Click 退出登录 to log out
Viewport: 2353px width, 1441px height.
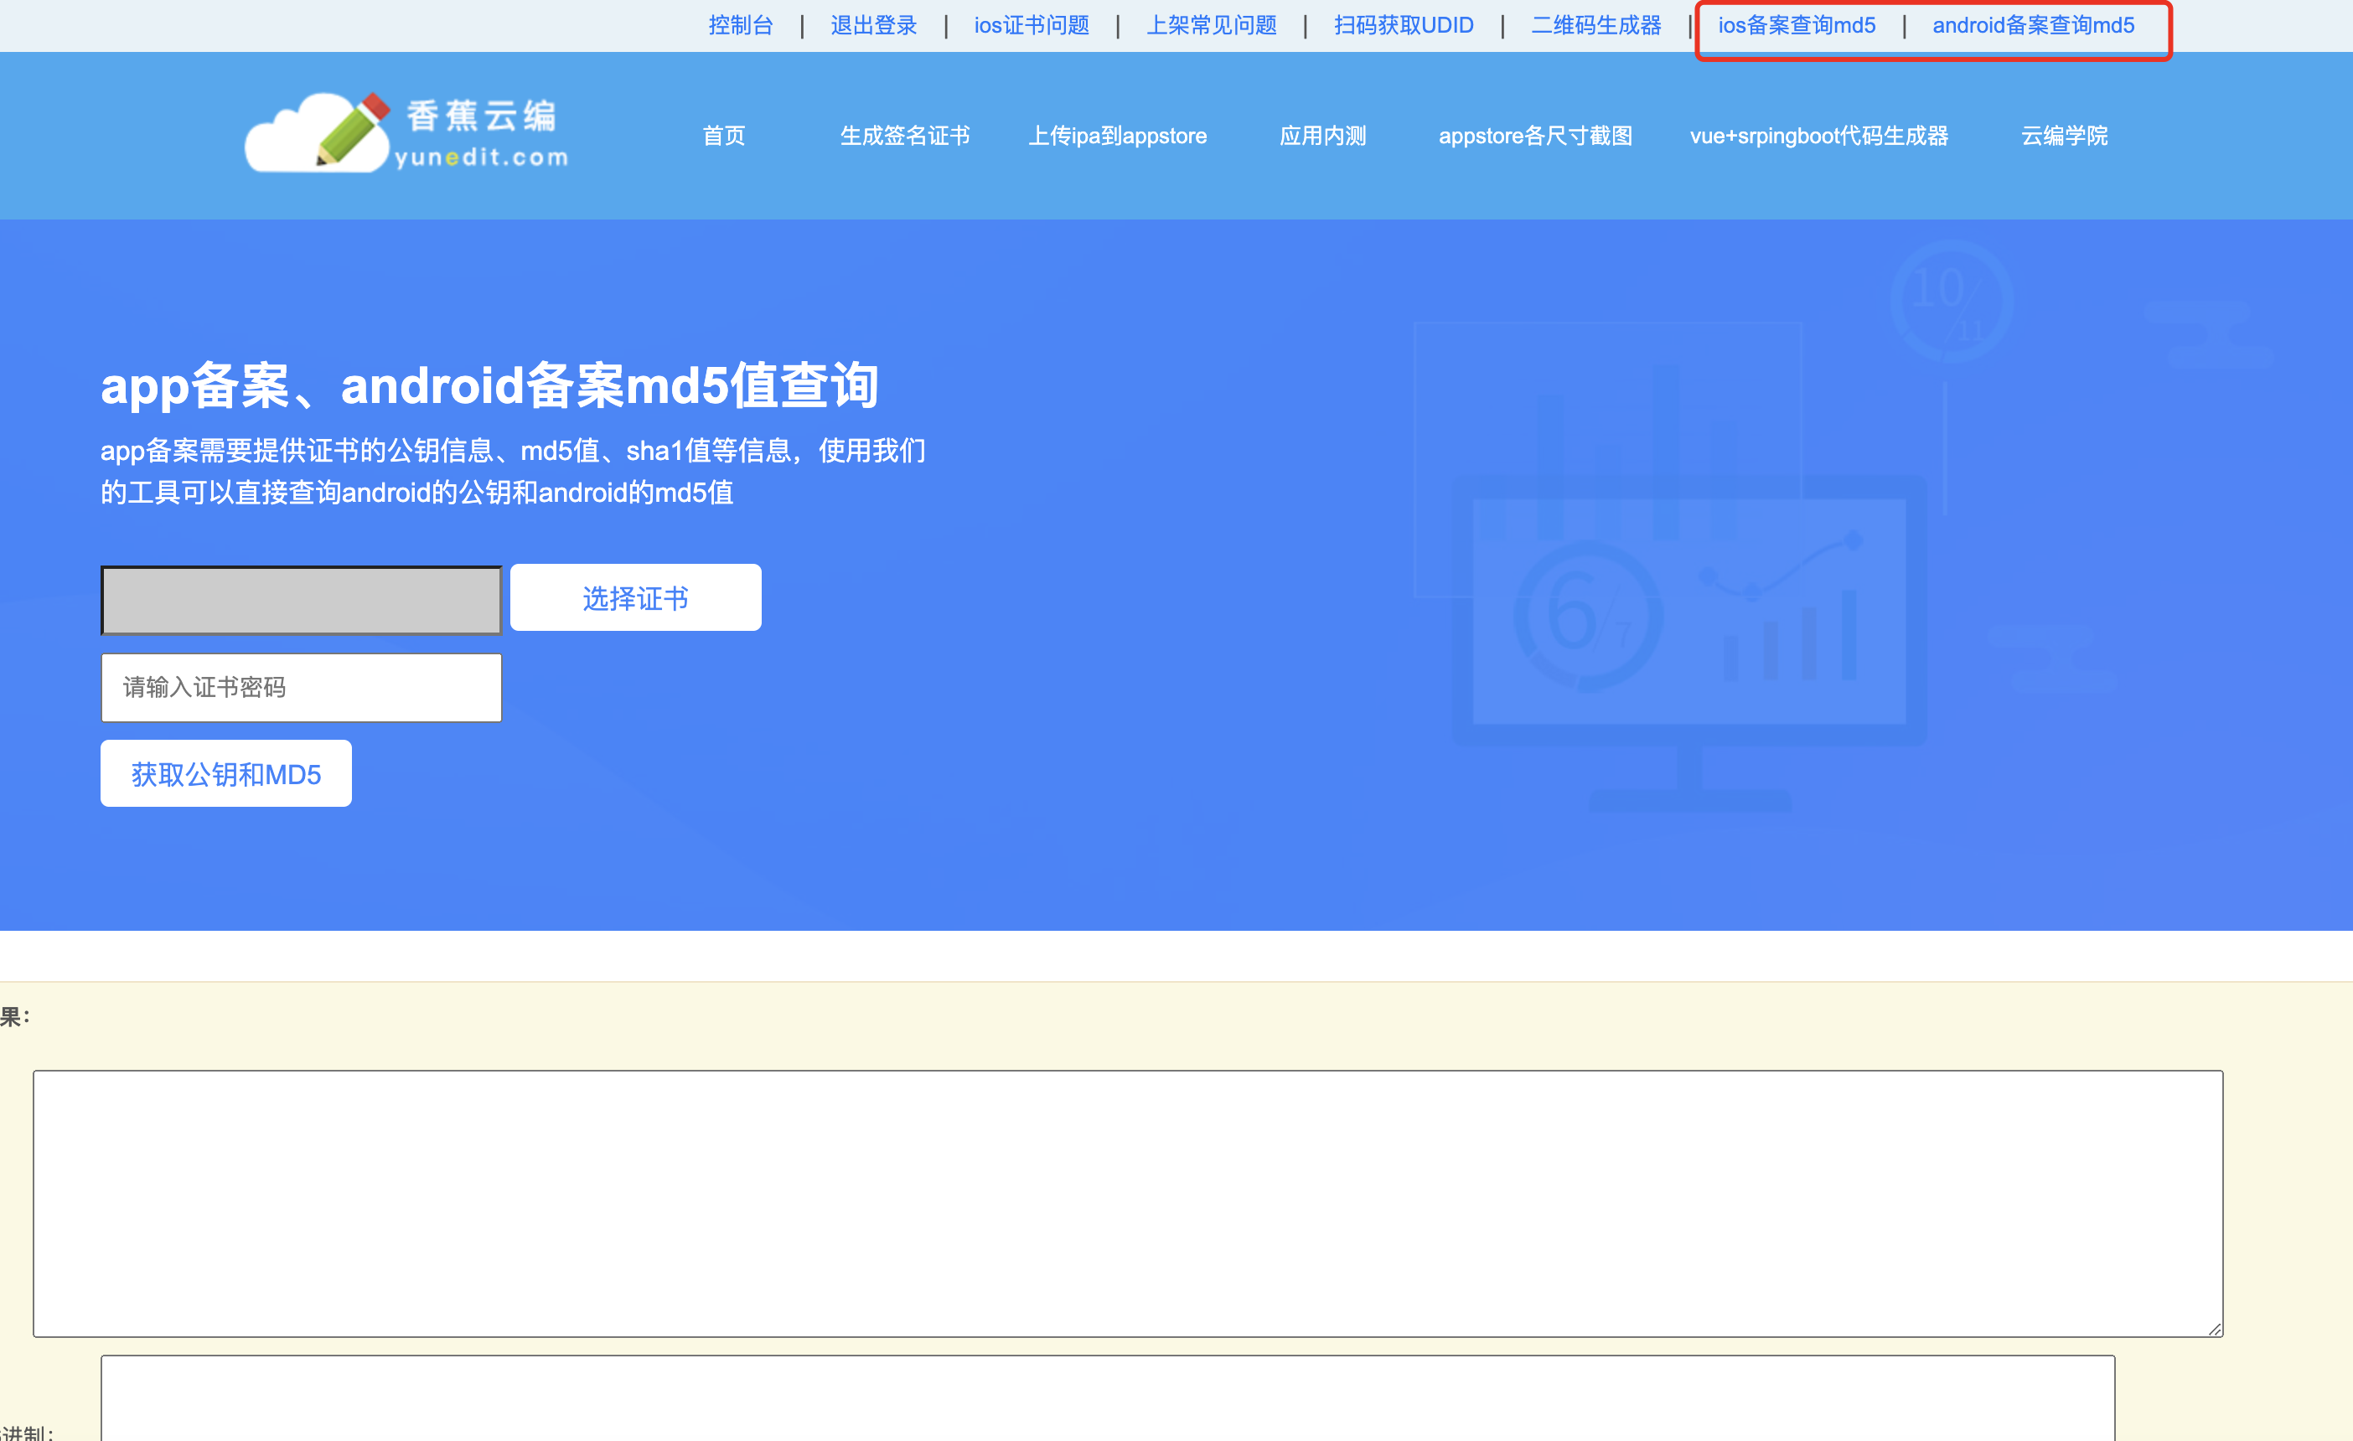coord(874,26)
